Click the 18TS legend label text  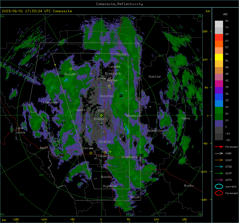(228, 180)
